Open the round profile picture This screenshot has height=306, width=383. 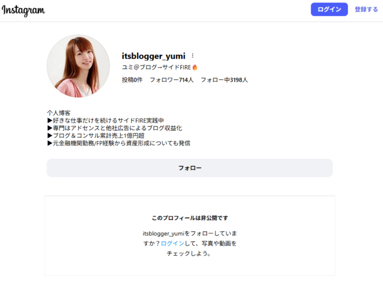[78, 66]
